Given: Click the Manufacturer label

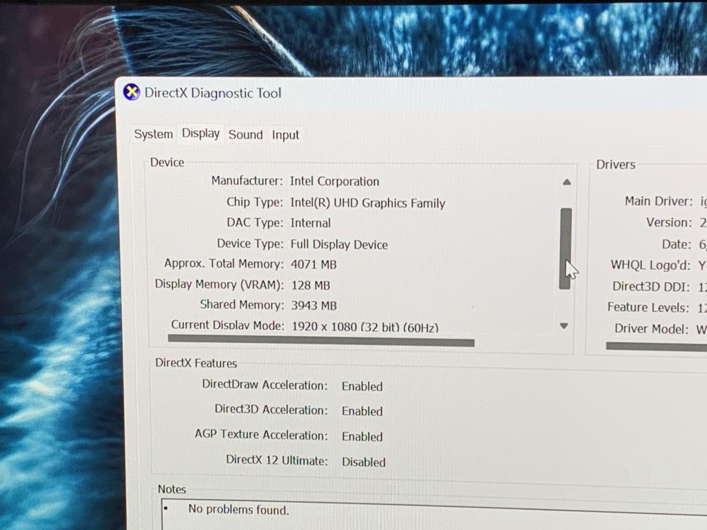Looking at the screenshot, I should [247, 181].
